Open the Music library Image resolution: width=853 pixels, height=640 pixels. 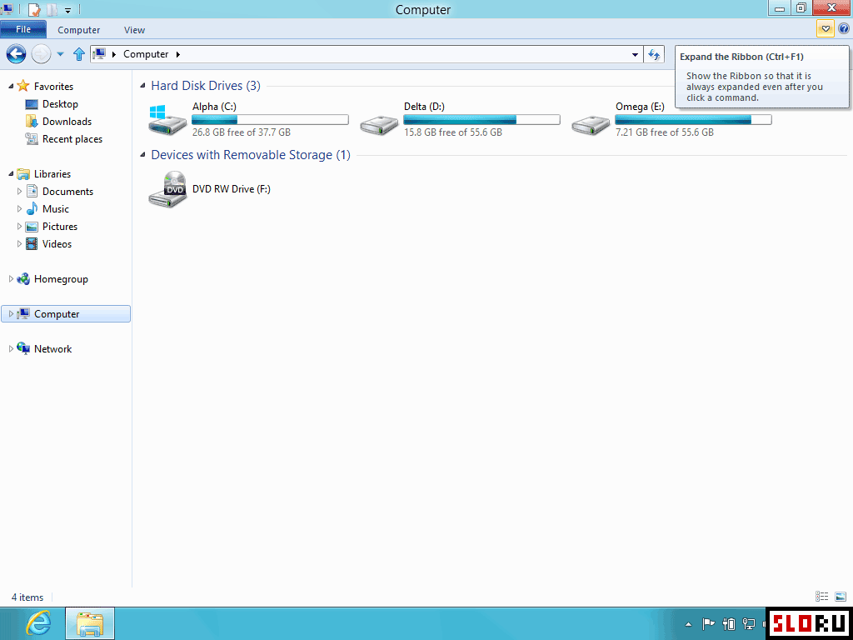[x=56, y=209]
